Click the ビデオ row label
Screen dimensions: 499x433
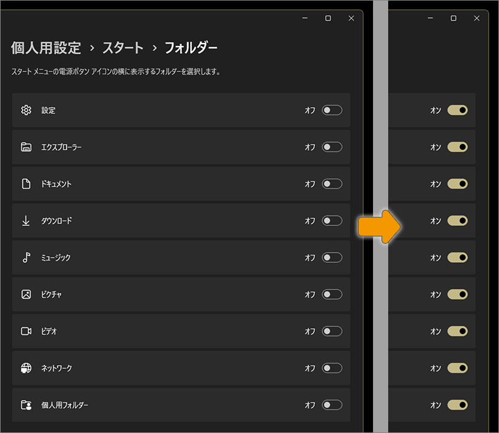[49, 331]
